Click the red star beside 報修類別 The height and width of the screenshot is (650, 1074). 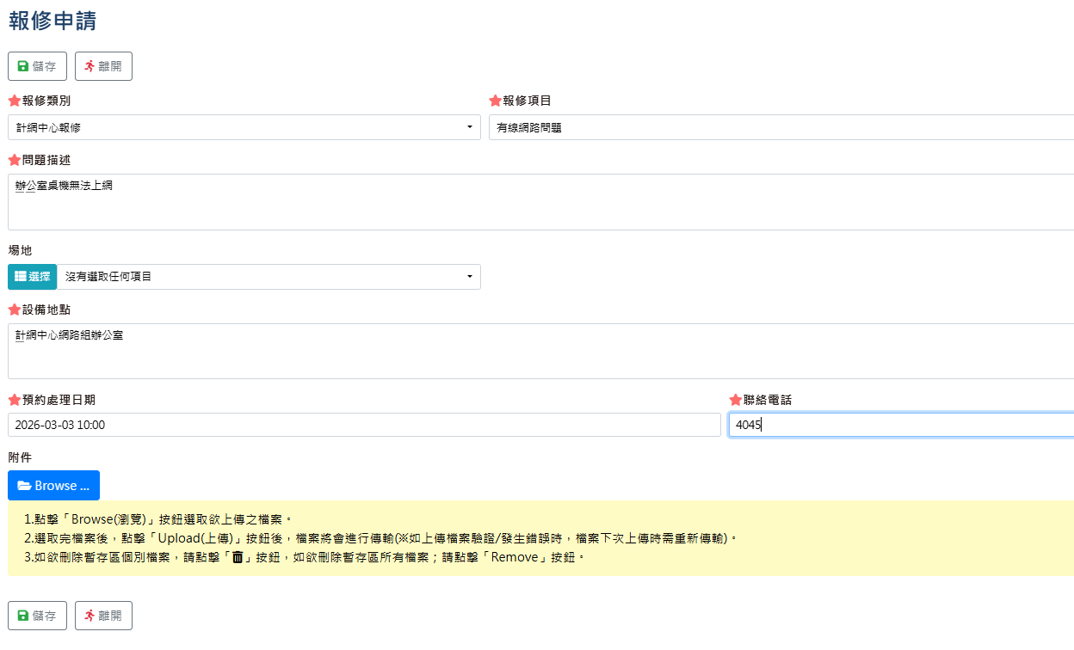click(12, 100)
